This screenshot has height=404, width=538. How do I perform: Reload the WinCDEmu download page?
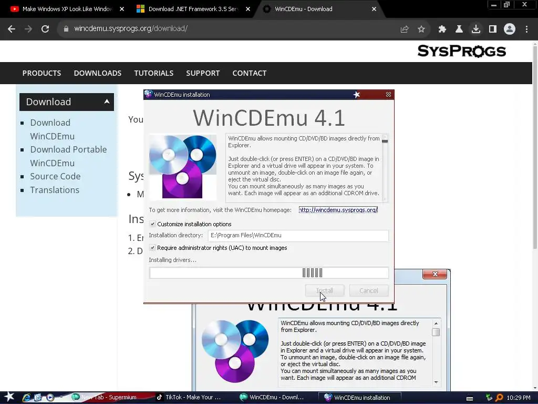point(45,29)
